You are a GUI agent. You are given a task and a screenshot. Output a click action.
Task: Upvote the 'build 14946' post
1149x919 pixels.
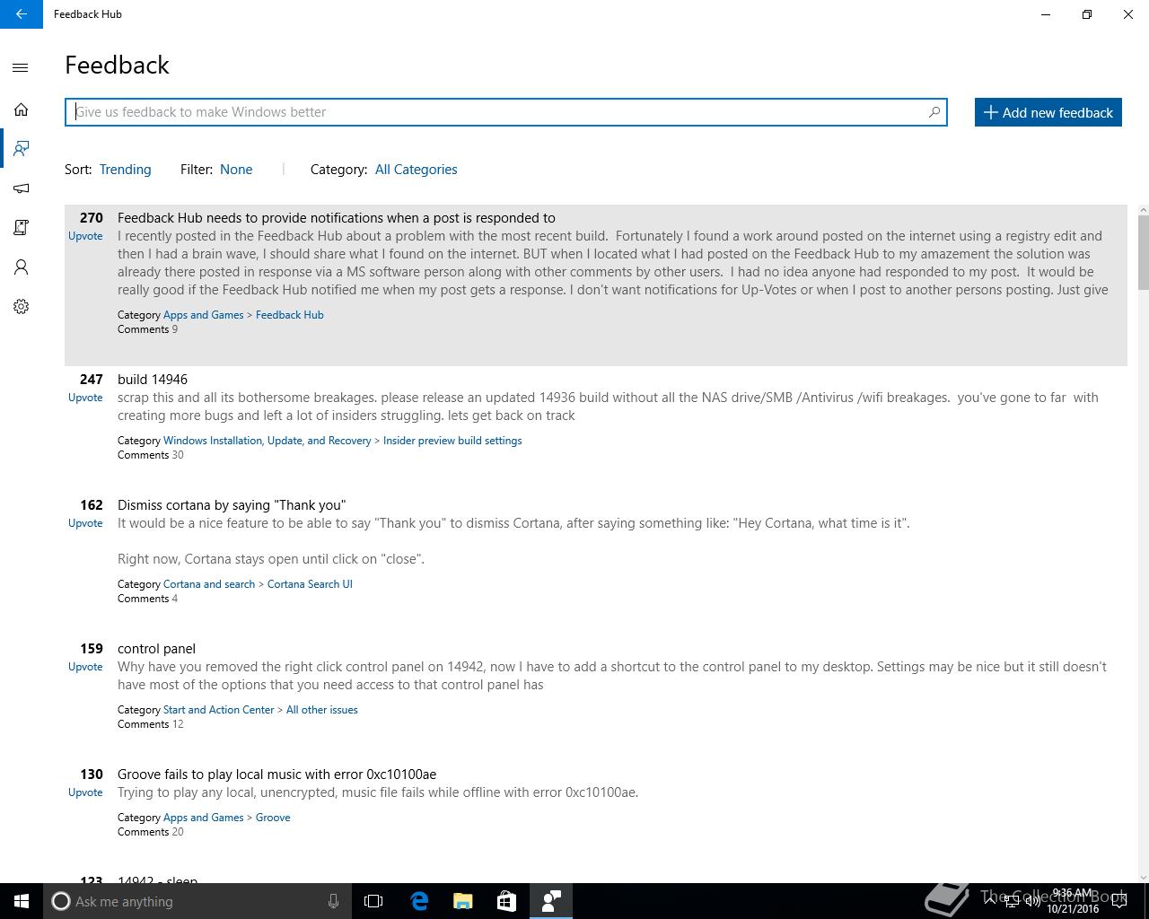pyautogui.click(x=85, y=398)
